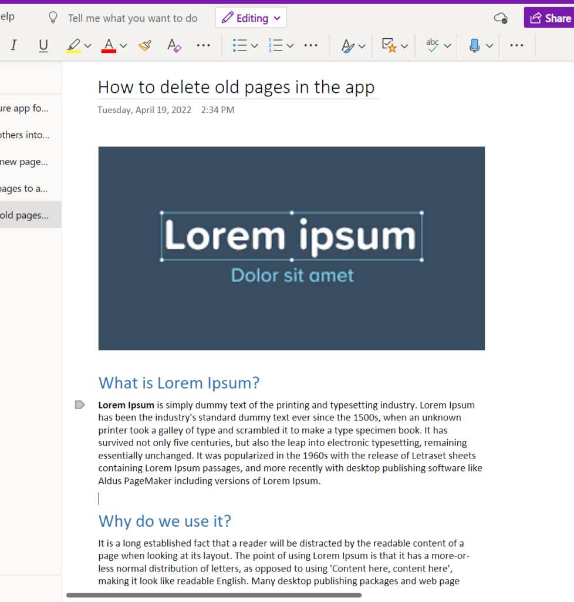Click the 2:34 PM timestamp

pos(218,110)
